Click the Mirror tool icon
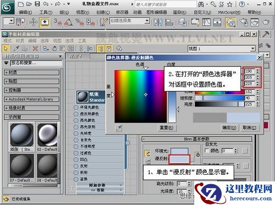This screenshot has height=205, width=275. 158,22
